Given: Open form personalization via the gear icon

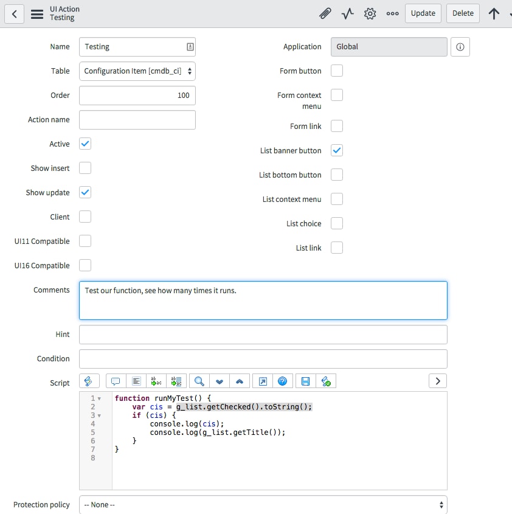Looking at the screenshot, I should click(x=370, y=13).
